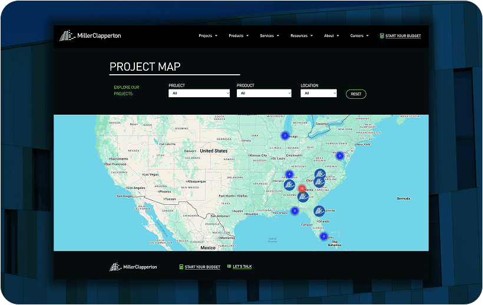The width and height of the screenshot is (483, 305).
Task: Click Start Your Budget text in footer
Action: 203,267
